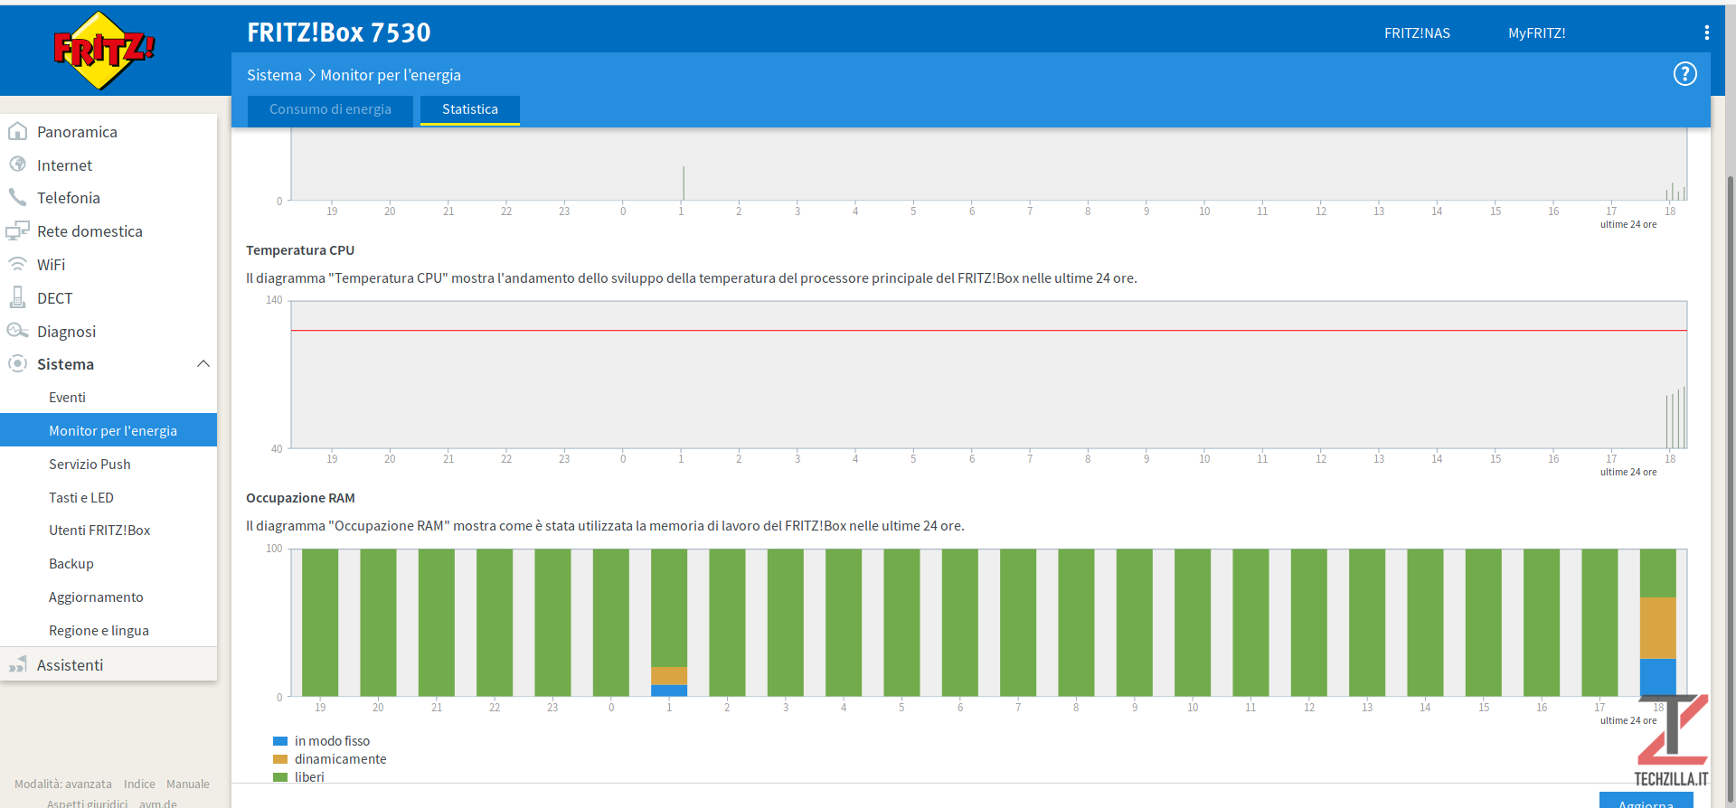Go to Eventi submenu
The width and height of the screenshot is (1736, 808).
108,398
